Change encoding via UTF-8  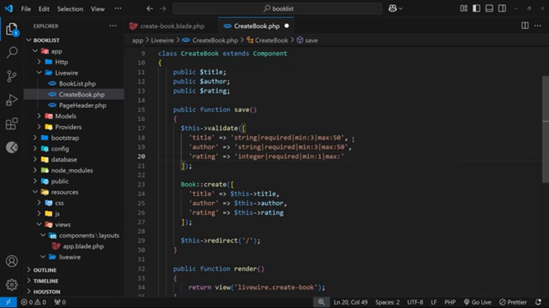415,302
